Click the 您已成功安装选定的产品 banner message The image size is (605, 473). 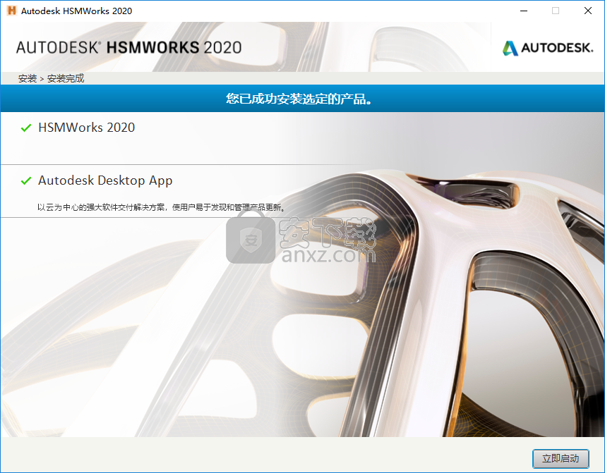[x=299, y=99]
